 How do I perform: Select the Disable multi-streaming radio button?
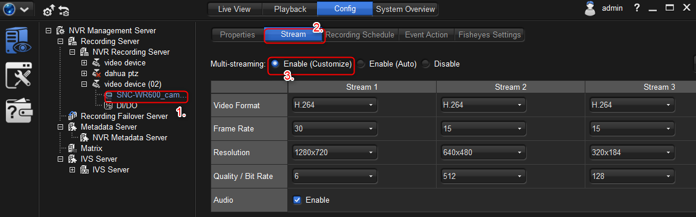coord(426,64)
